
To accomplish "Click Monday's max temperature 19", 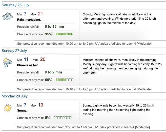I will [x=41, y=105].
